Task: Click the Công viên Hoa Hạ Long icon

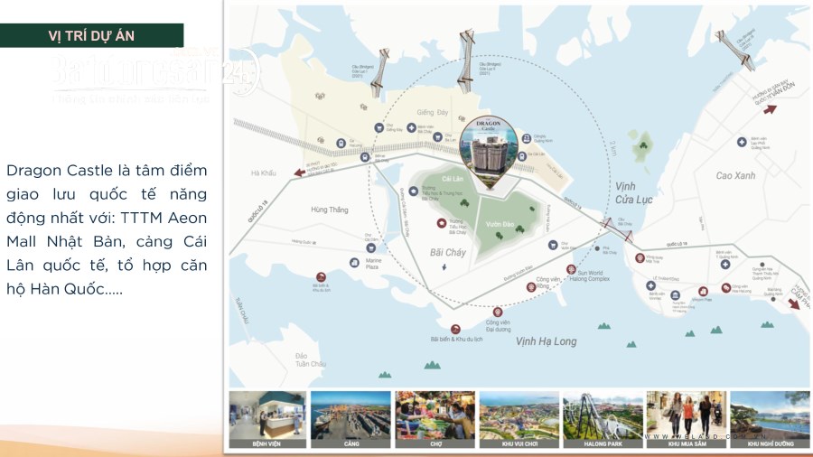Action: pyautogui.click(x=726, y=287)
